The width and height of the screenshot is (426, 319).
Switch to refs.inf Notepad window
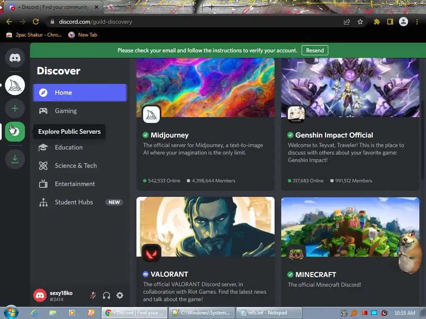pos(269,313)
